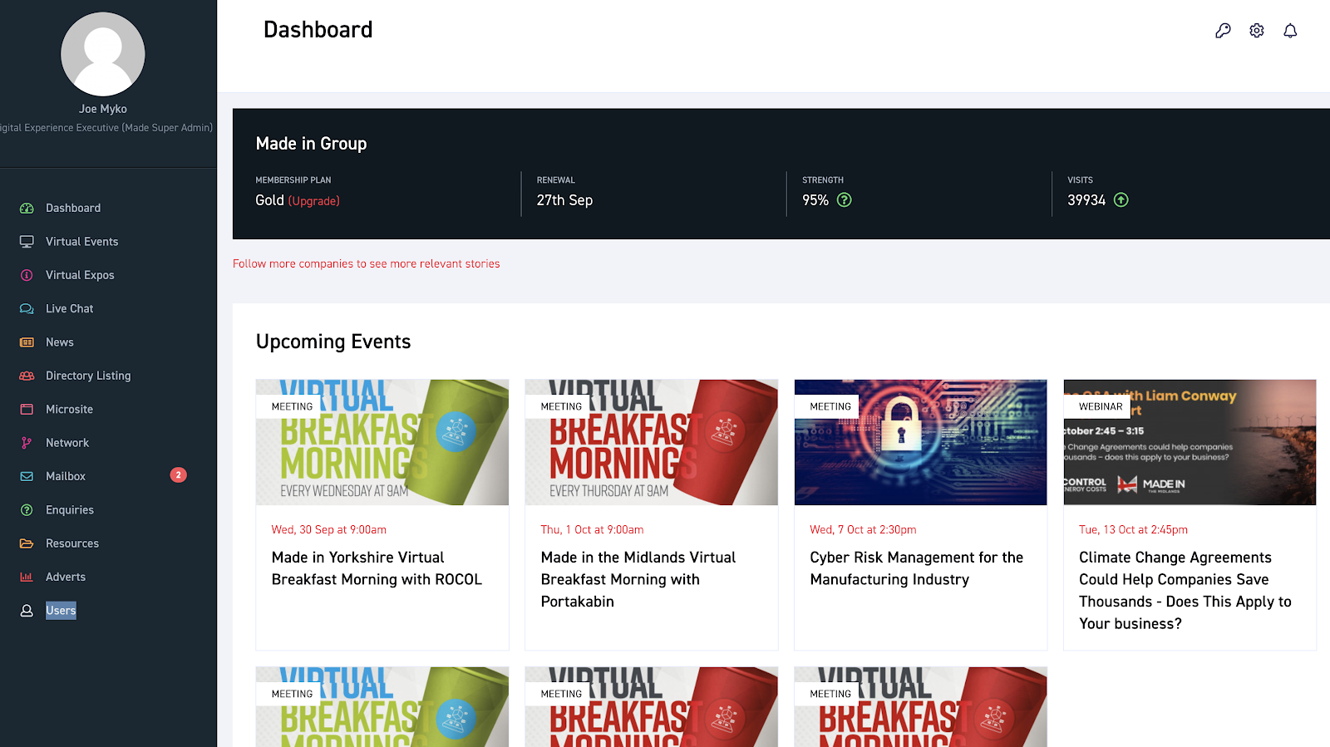Click the Users person icon
This screenshot has width=1330, height=747.
coord(27,611)
